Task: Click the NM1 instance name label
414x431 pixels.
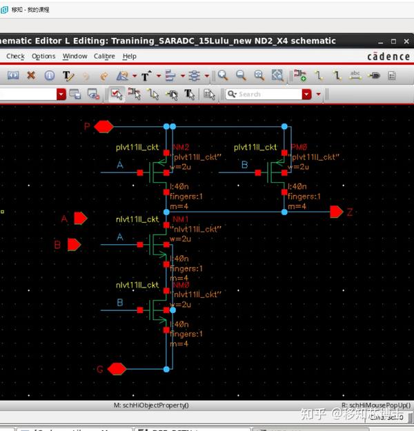Action: pos(181,219)
